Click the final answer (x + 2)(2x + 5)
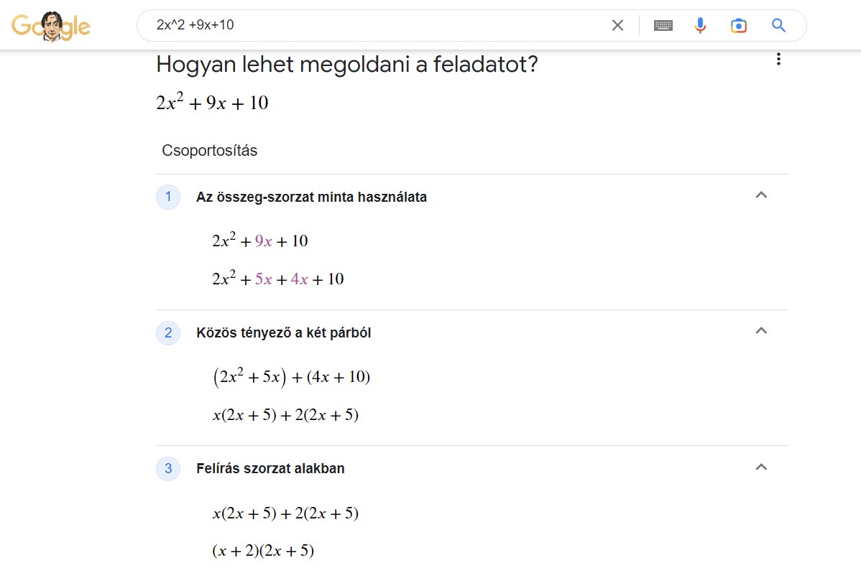Viewport: 861px width, 573px height. pos(263,551)
